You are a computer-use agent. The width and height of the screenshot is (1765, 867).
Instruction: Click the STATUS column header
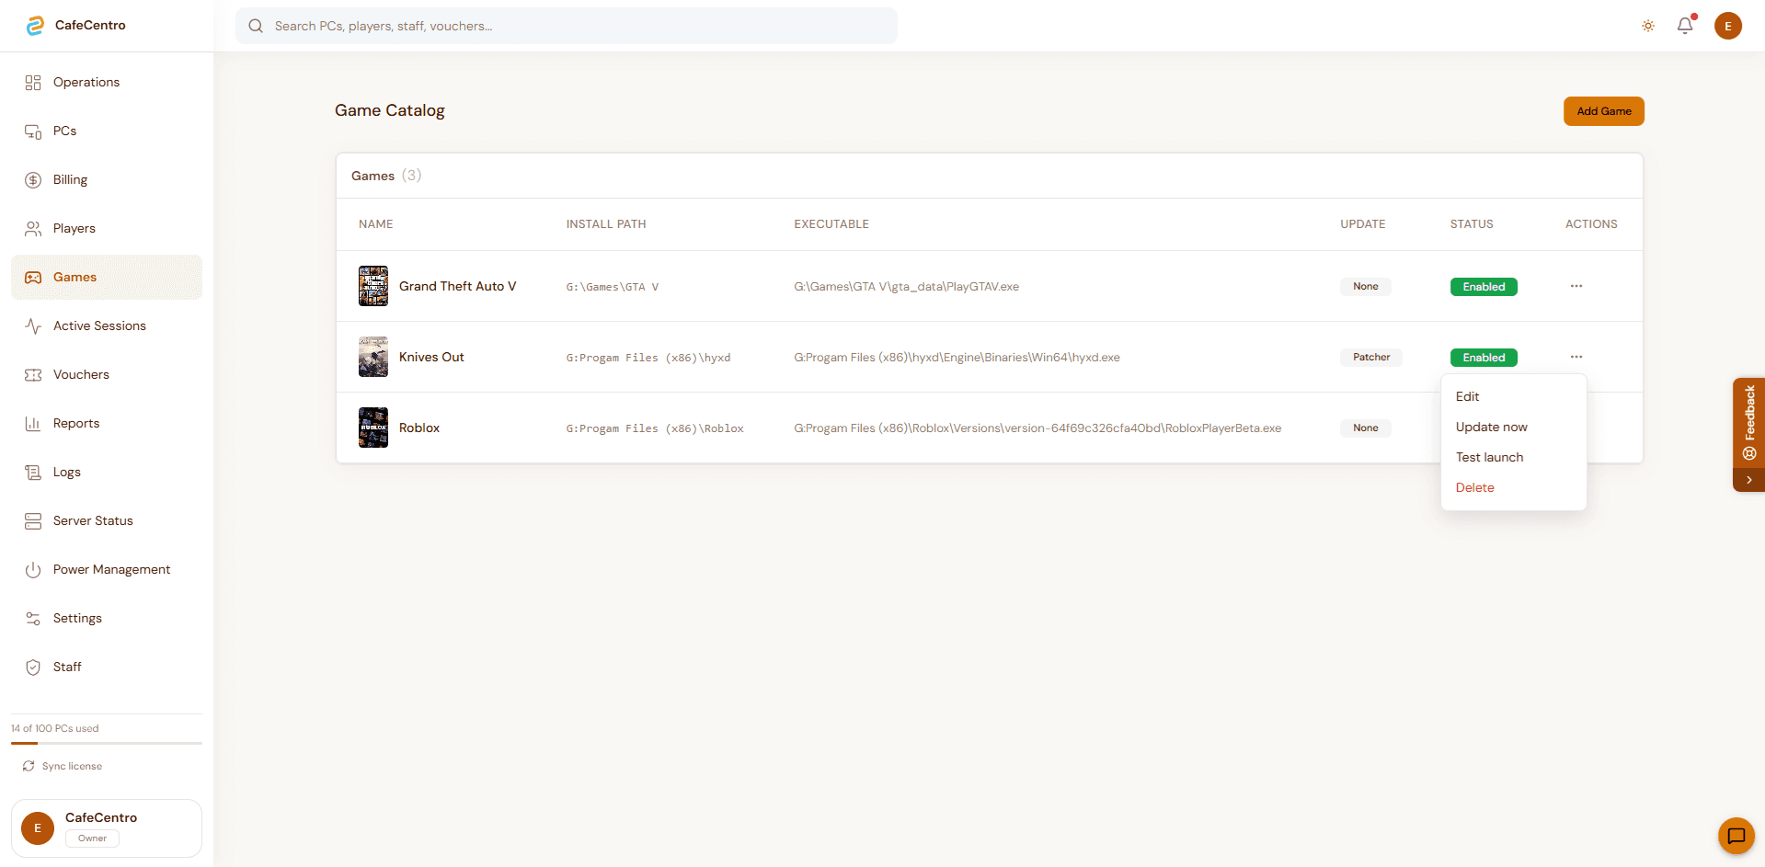pyautogui.click(x=1472, y=224)
